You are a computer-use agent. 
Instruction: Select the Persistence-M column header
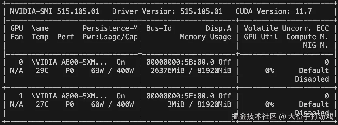[110, 28]
